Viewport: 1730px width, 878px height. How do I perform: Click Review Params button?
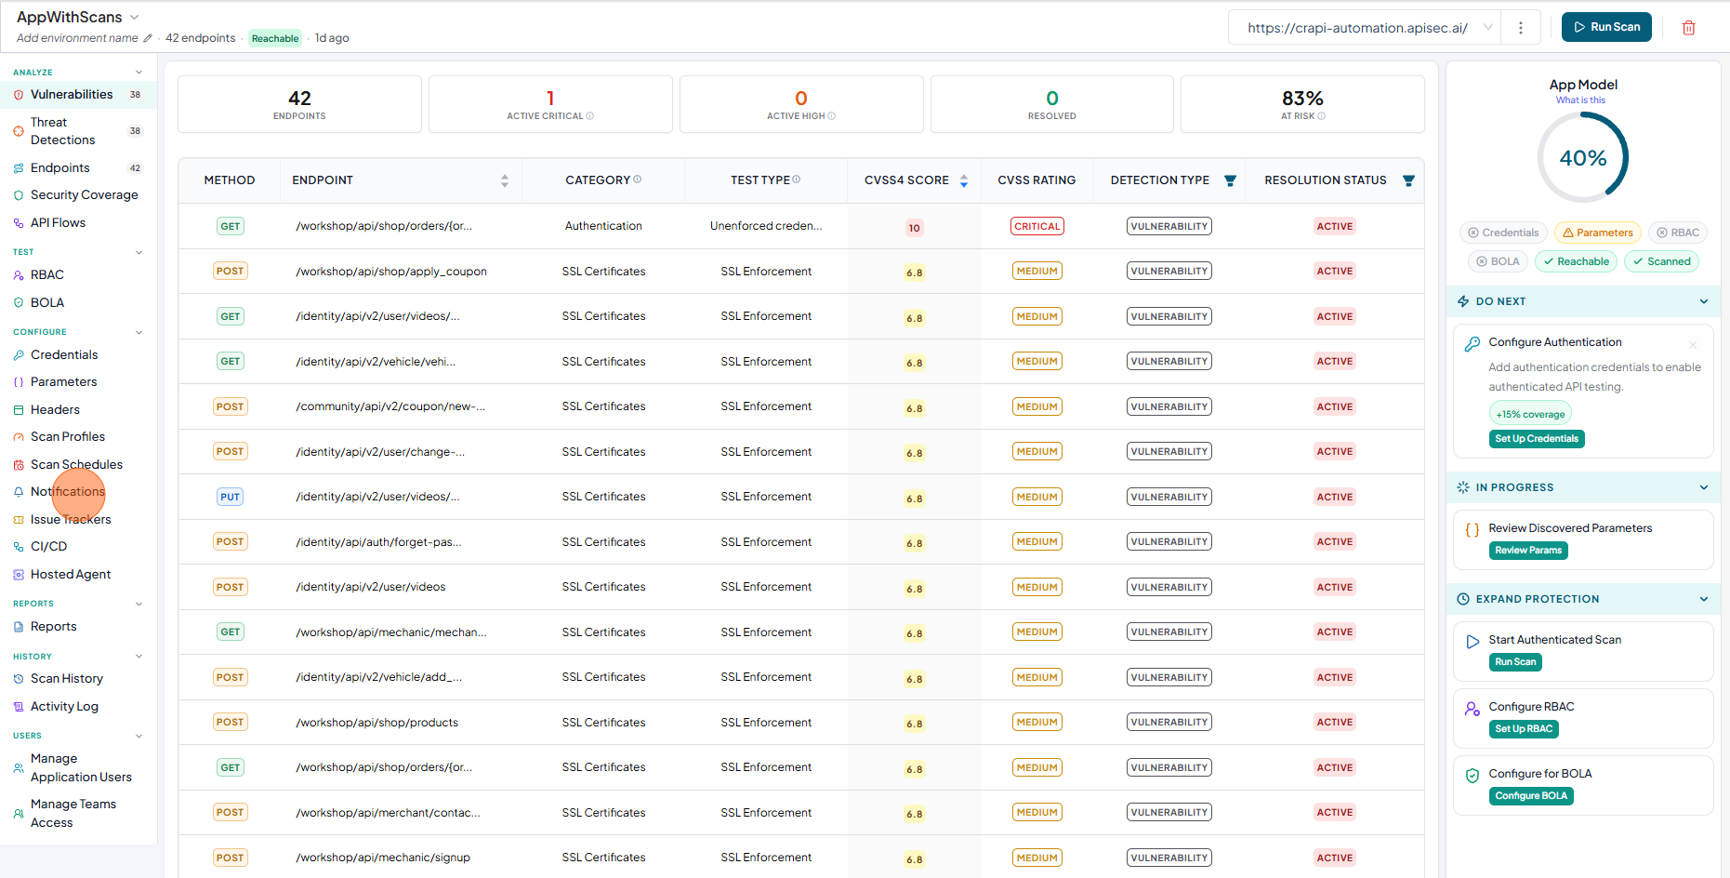tap(1528, 551)
